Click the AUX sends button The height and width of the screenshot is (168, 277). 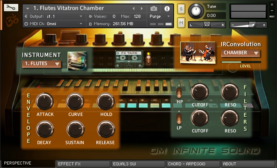(x=272, y=16)
